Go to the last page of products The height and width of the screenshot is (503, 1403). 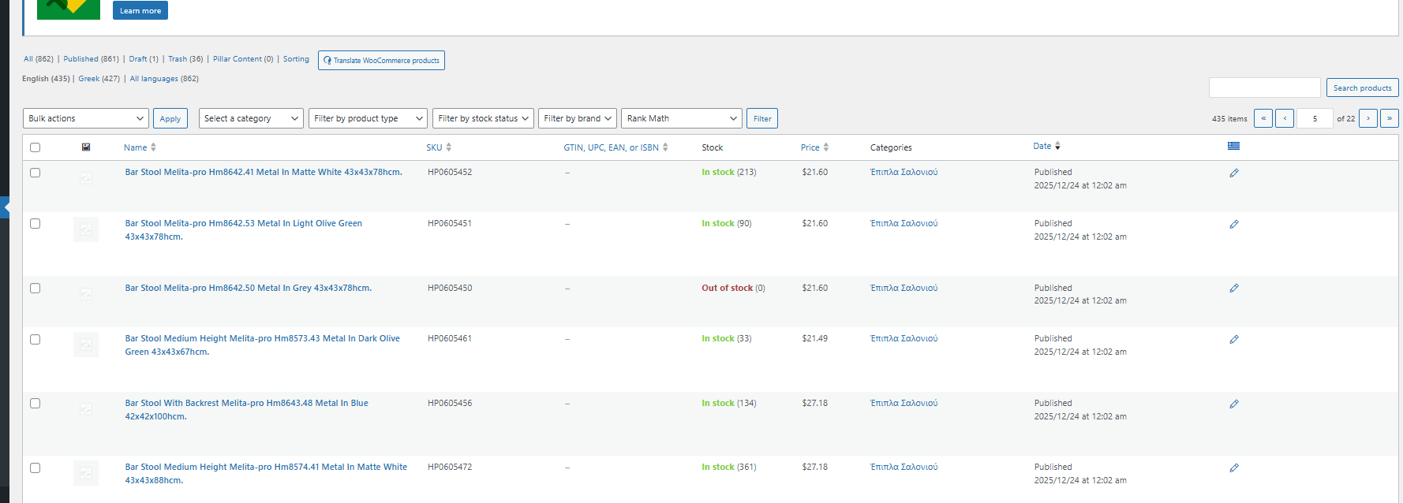point(1389,118)
